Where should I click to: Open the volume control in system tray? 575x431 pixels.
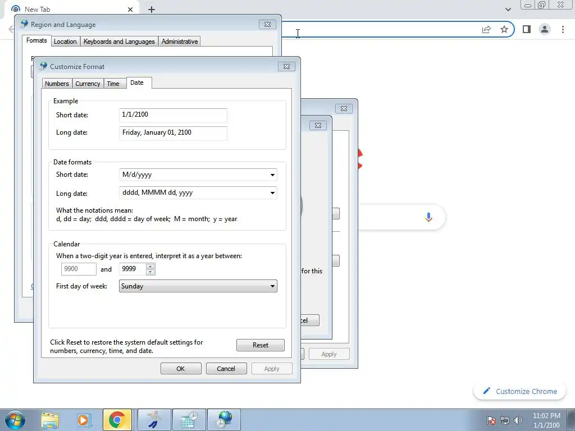[518, 420]
